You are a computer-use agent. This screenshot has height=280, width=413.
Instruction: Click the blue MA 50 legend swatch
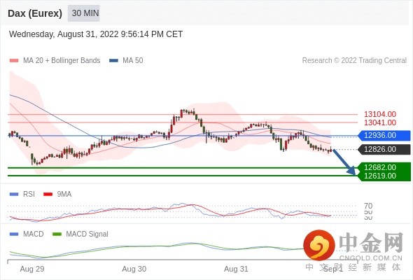click(x=113, y=61)
